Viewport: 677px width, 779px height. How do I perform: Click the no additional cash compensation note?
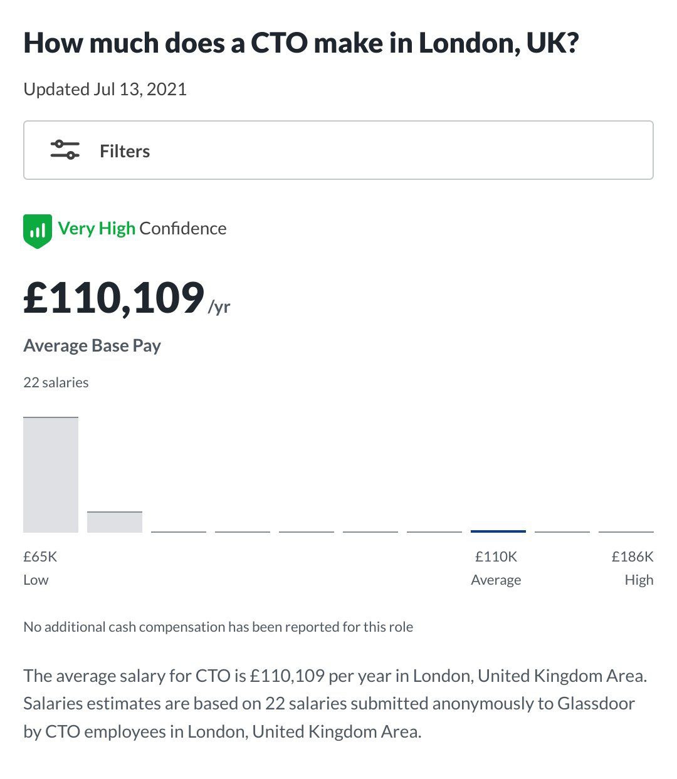click(218, 627)
